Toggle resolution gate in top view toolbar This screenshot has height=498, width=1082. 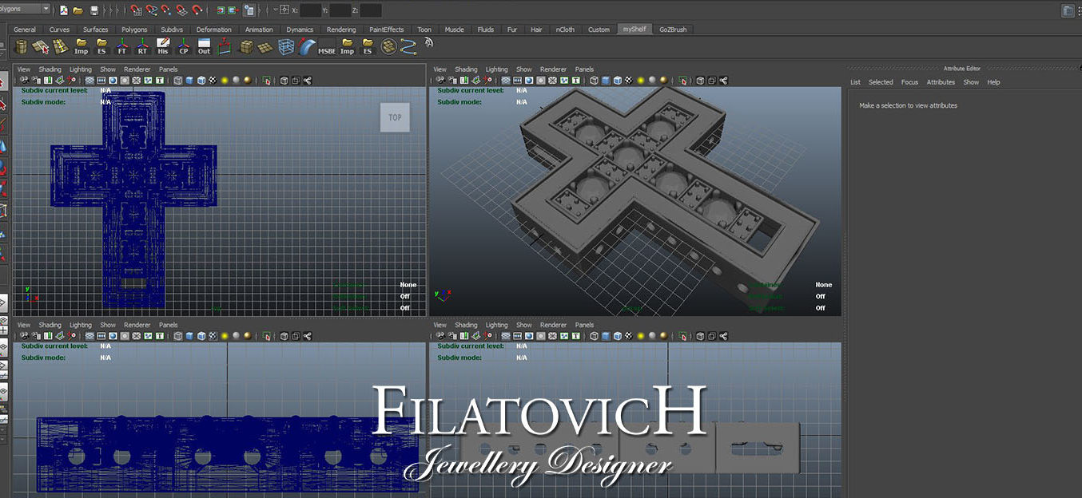[x=113, y=81]
